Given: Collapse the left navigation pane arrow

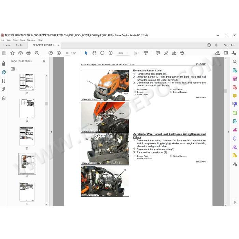Looking at the screenshot, I should tap(51, 132).
